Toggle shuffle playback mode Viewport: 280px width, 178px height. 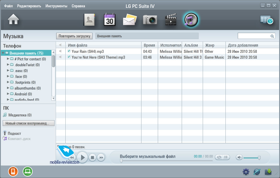point(226,157)
